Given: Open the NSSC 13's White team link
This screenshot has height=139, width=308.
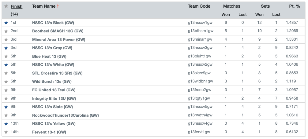Looking at the screenshot, I should [x=53, y=65].
